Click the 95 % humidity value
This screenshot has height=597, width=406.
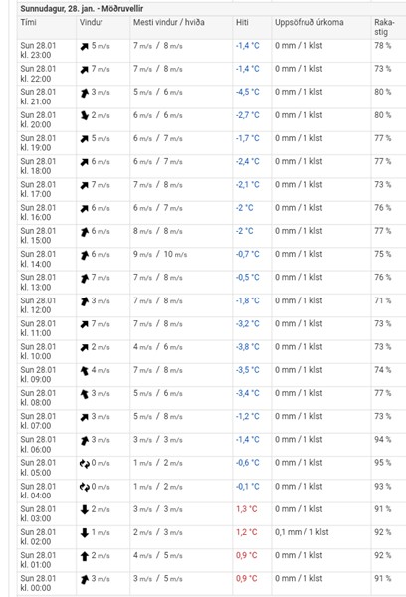click(x=383, y=463)
